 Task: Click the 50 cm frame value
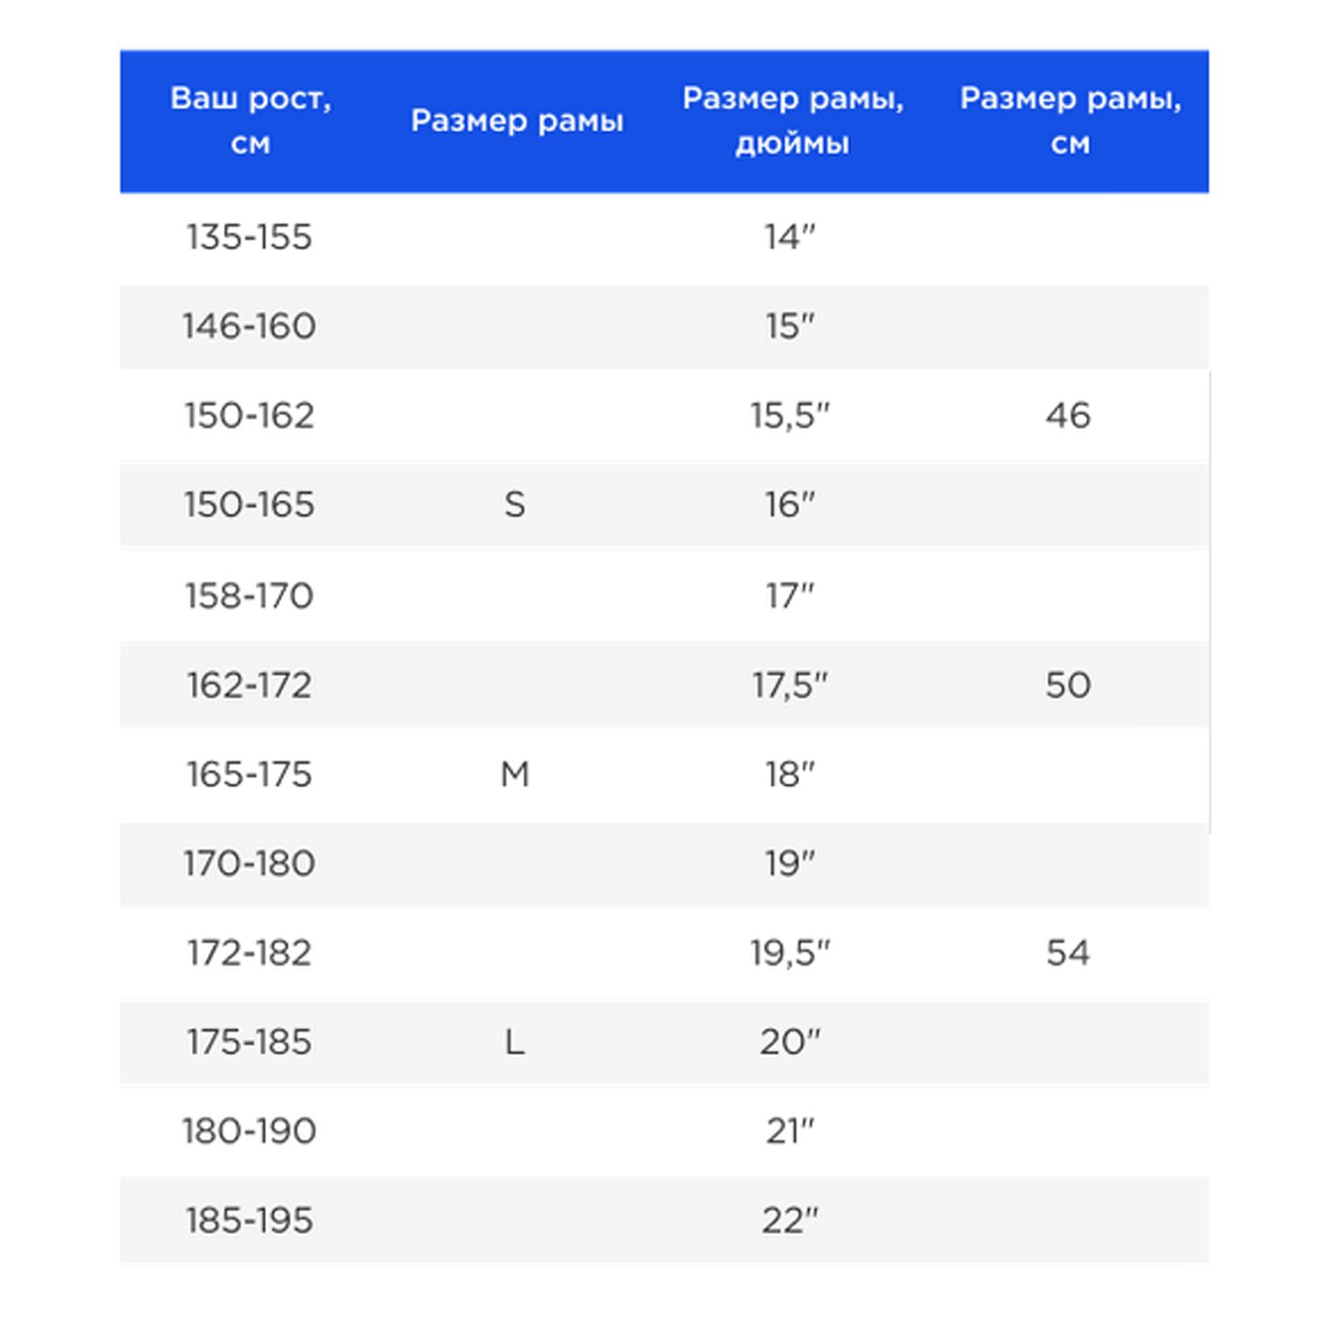[1068, 685]
